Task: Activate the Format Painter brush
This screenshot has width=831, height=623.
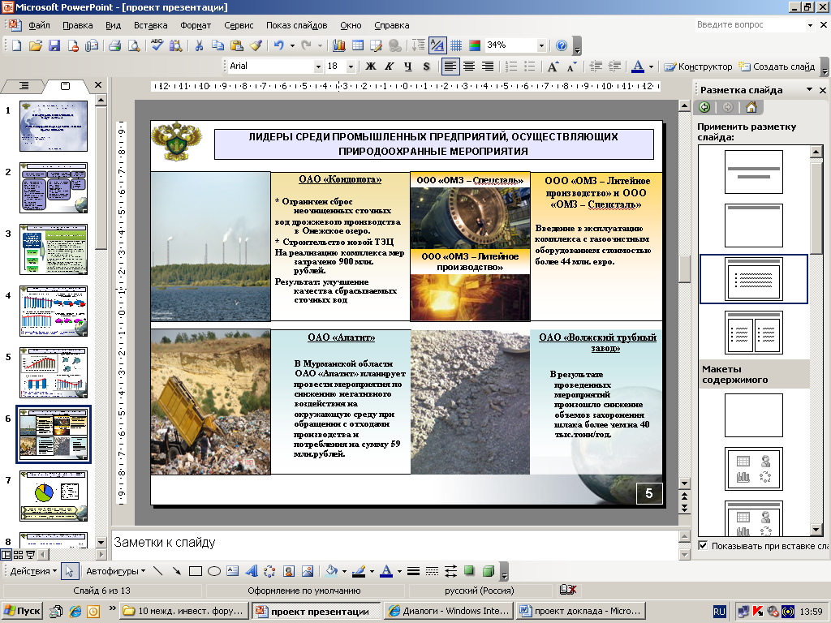Action: pyautogui.click(x=256, y=45)
